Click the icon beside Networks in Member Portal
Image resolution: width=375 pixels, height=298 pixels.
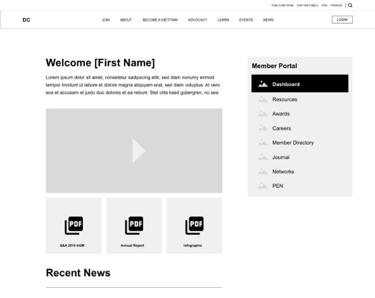(263, 171)
